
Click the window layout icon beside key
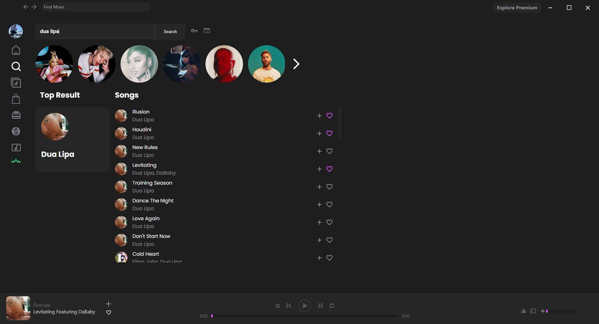pyautogui.click(x=207, y=31)
